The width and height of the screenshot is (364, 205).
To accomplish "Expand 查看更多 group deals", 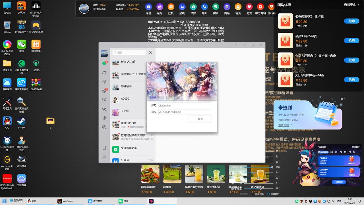I will 351,5.
